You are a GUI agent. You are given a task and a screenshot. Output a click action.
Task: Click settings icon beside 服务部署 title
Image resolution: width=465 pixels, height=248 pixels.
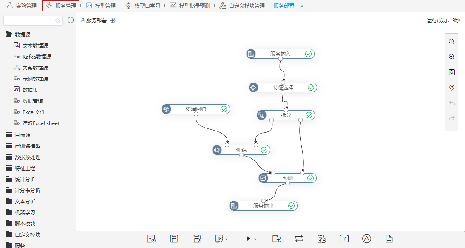click(113, 20)
